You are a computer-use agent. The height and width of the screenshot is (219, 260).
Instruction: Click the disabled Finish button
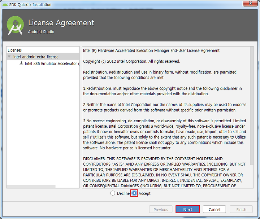pyautogui.click(x=241, y=209)
